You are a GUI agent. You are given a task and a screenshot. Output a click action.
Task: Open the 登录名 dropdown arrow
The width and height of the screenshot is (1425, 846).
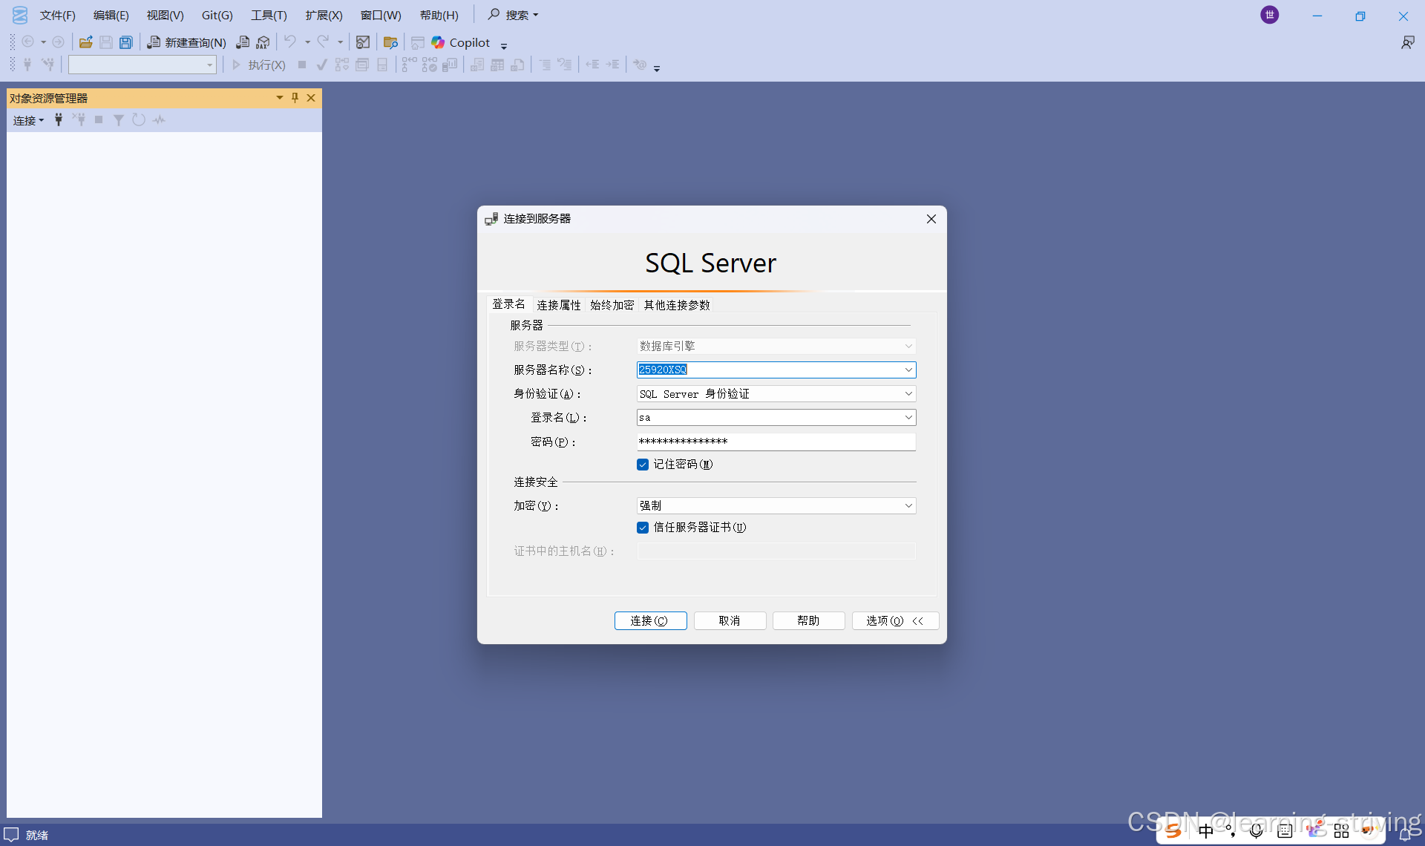[908, 418]
